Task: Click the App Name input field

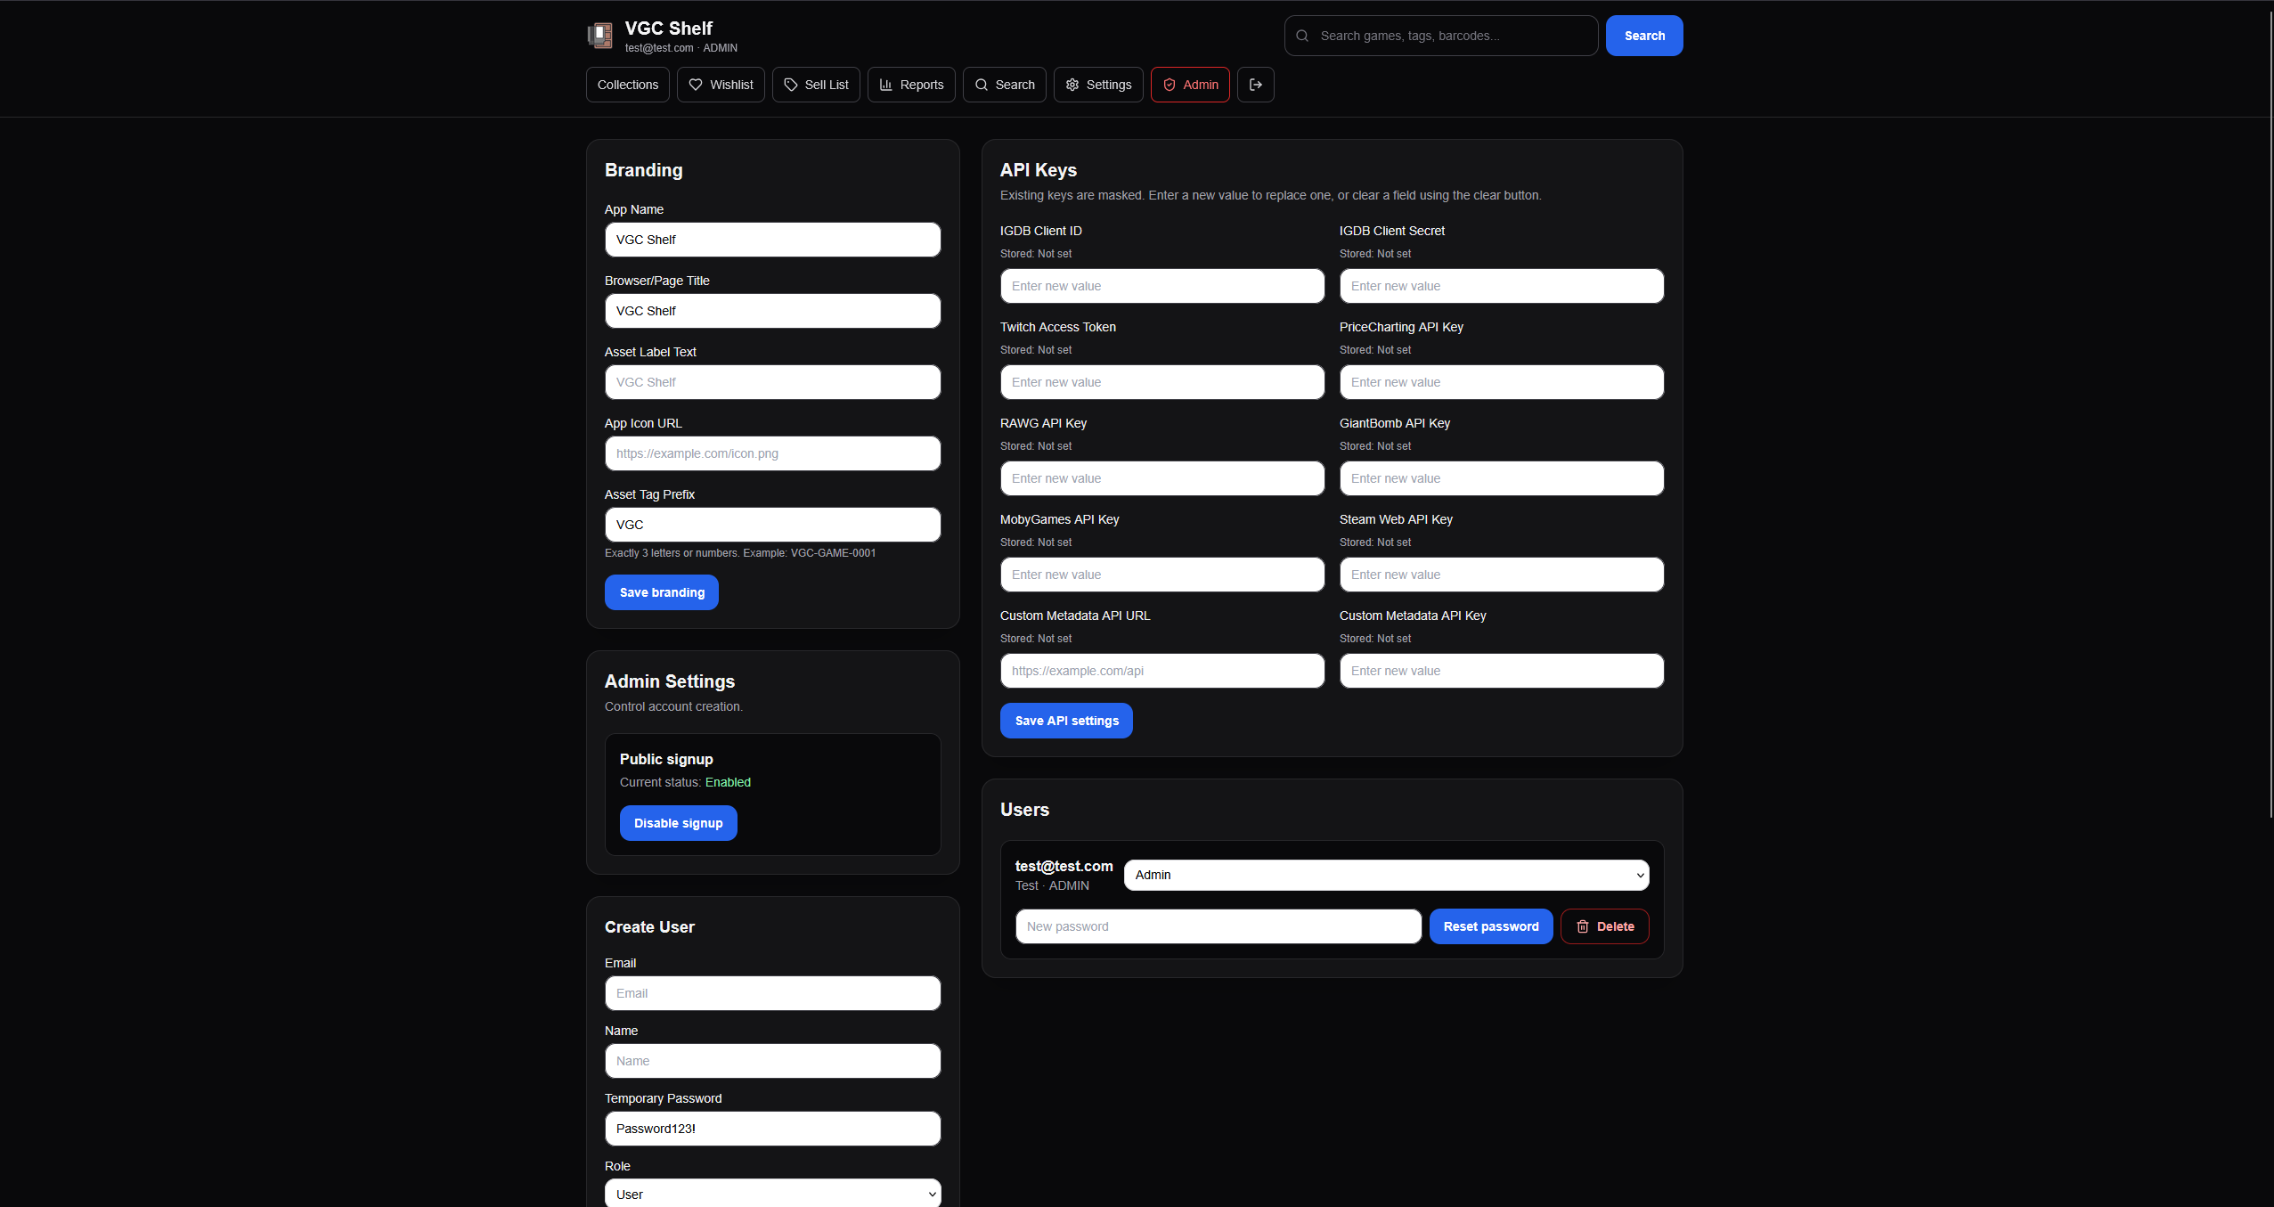Action: point(773,240)
